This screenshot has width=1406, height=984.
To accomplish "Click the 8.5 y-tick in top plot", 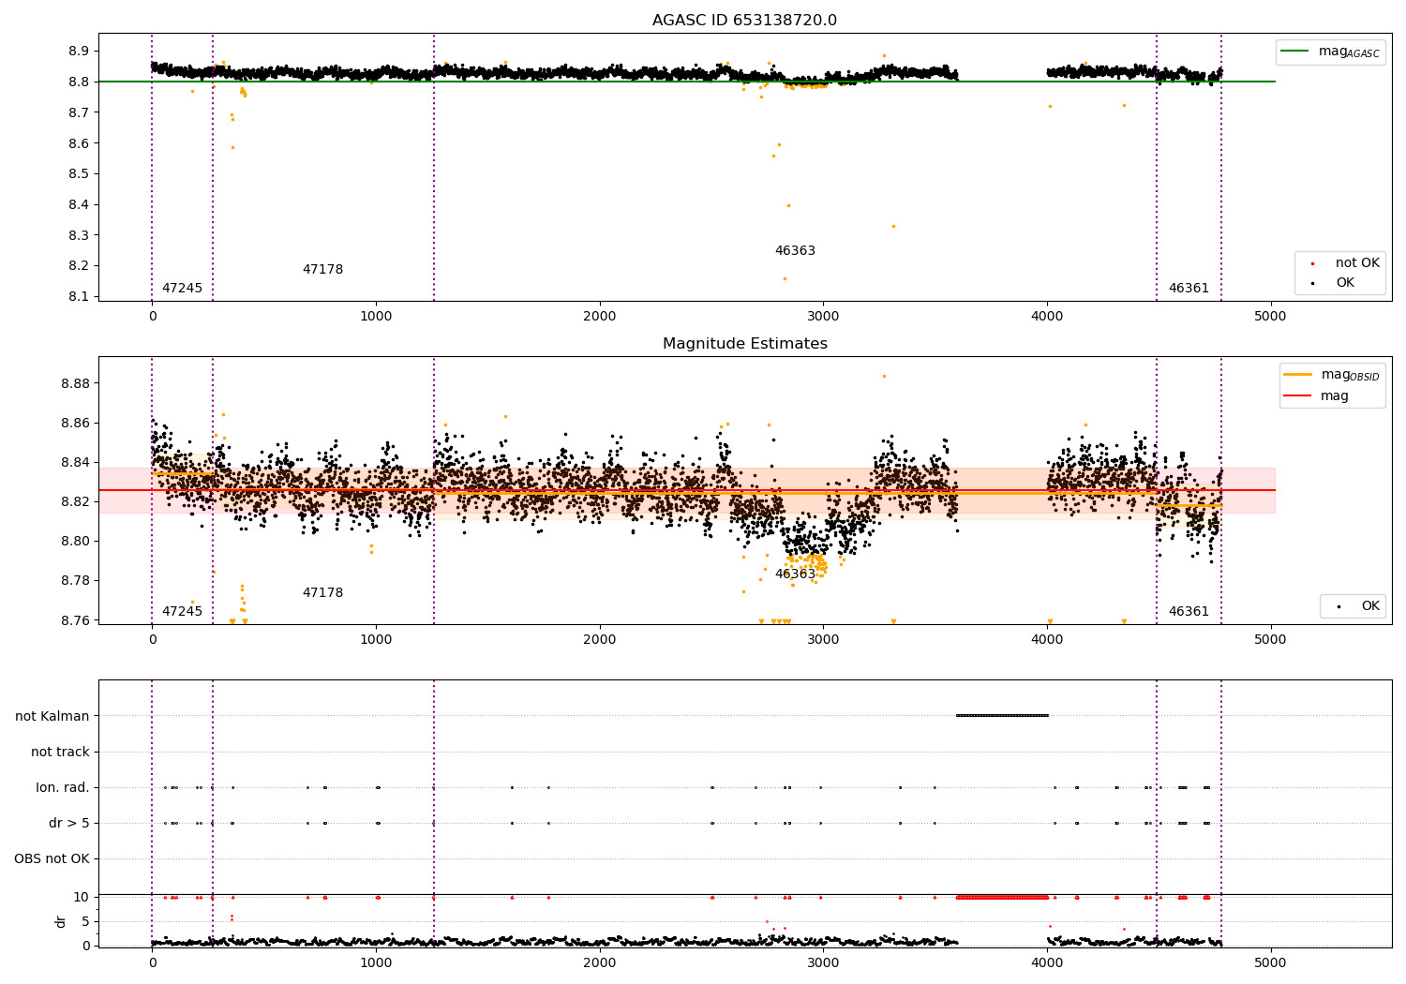I will [79, 173].
